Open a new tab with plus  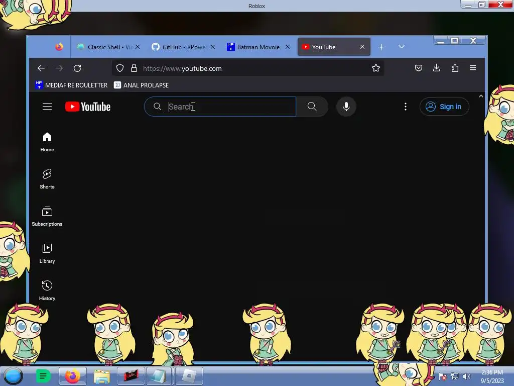click(381, 47)
